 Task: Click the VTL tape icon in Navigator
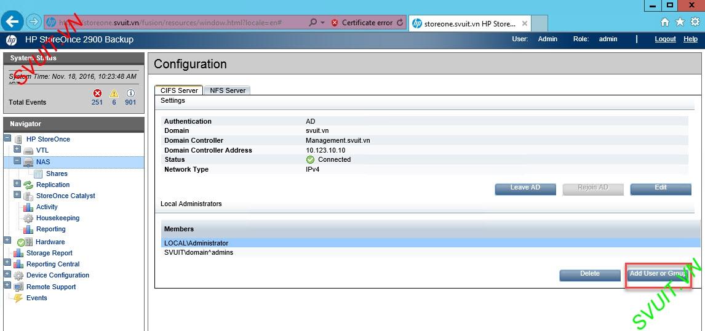tap(28, 151)
